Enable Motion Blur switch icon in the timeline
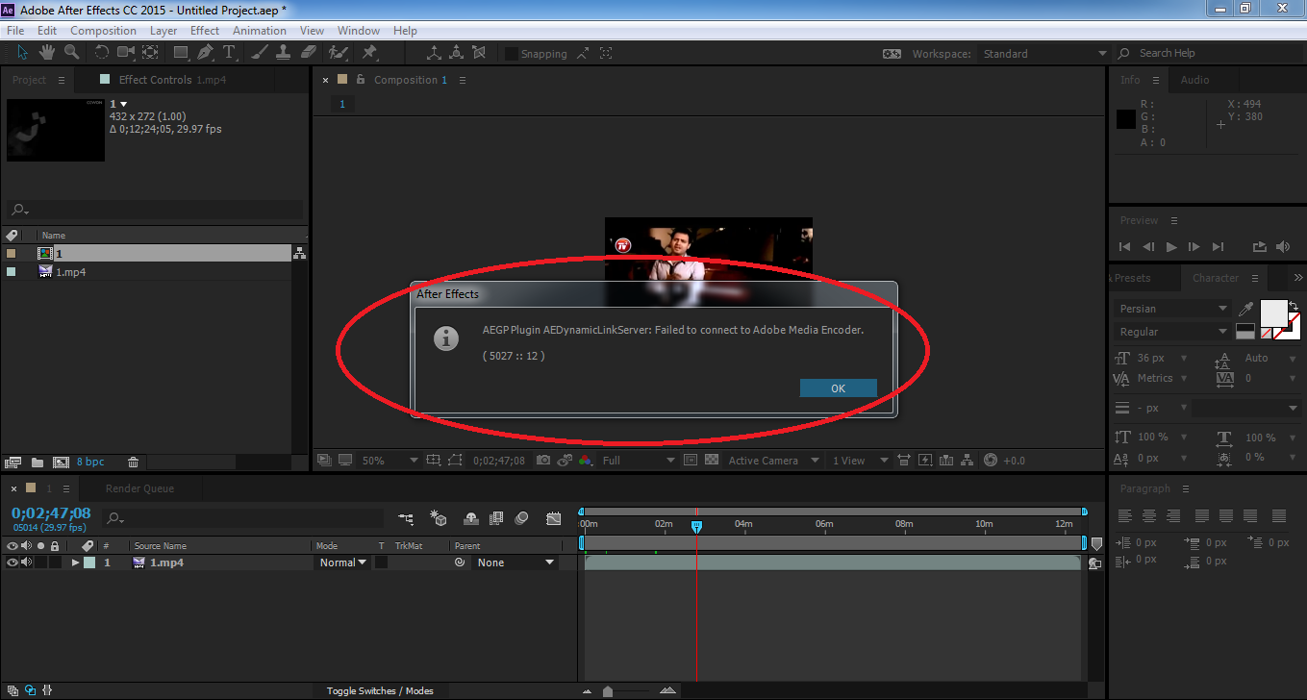 point(521,518)
